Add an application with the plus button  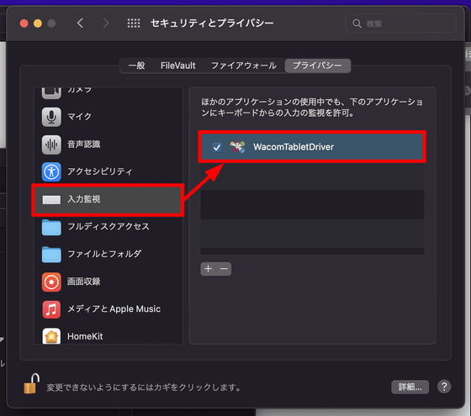click(209, 269)
